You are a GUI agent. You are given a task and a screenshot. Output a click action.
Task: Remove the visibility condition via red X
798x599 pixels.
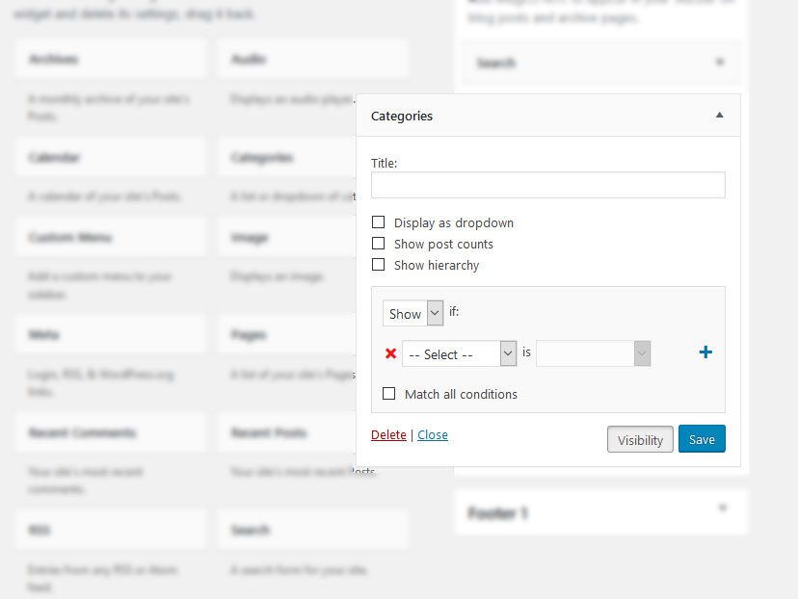point(389,352)
